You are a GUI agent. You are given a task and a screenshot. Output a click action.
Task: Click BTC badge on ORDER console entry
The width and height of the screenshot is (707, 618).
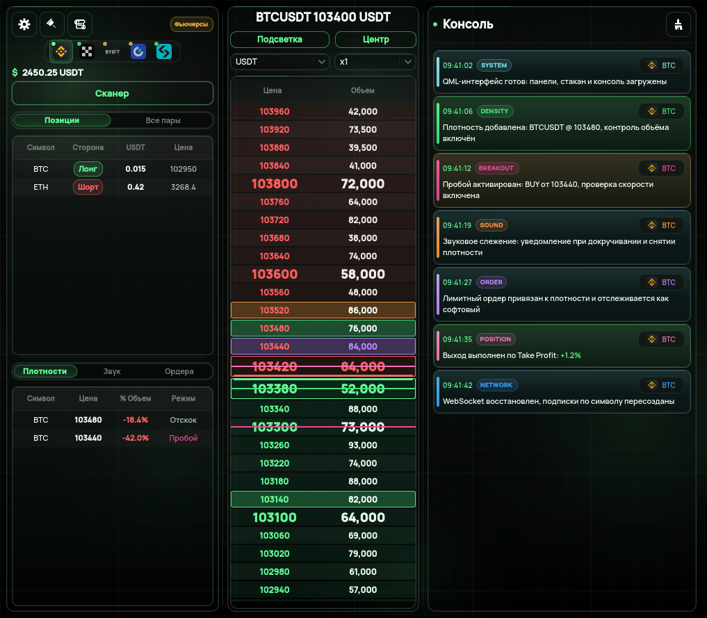pos(661,282)
